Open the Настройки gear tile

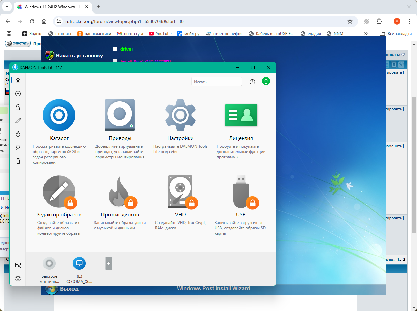point(180,115)
